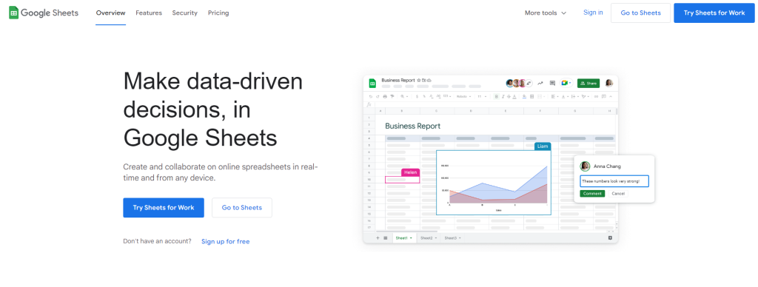This screenshot has height=287, width=758.
Task: Open the text rotation dropdown
Action: (x=585, y=97)
